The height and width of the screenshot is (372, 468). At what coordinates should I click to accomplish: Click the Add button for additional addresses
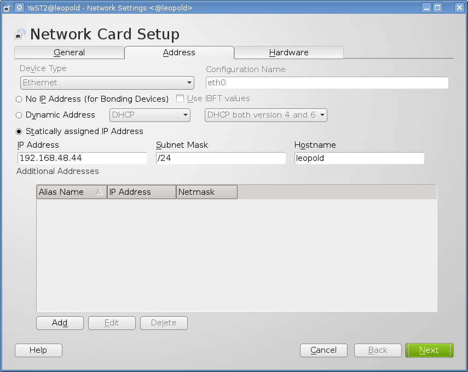coord(60,323)
